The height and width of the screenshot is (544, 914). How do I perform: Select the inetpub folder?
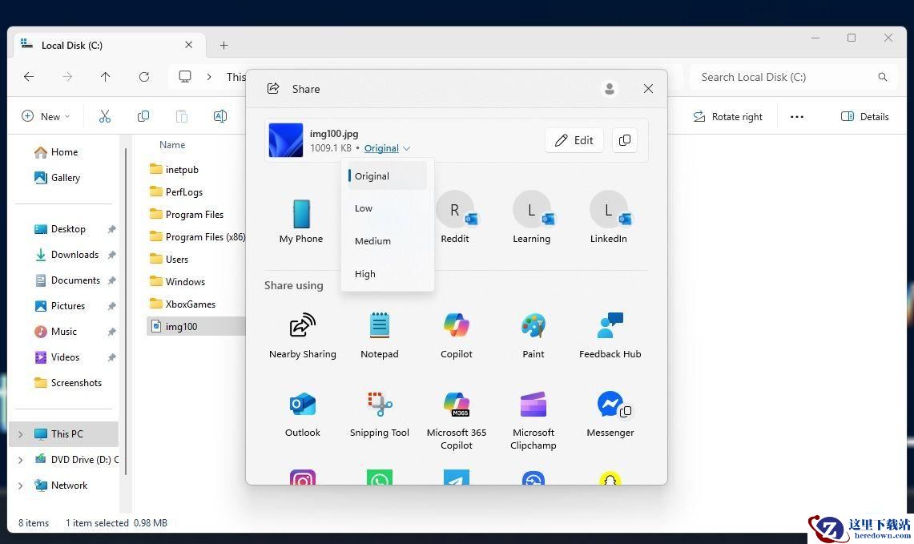coord(174,170)
